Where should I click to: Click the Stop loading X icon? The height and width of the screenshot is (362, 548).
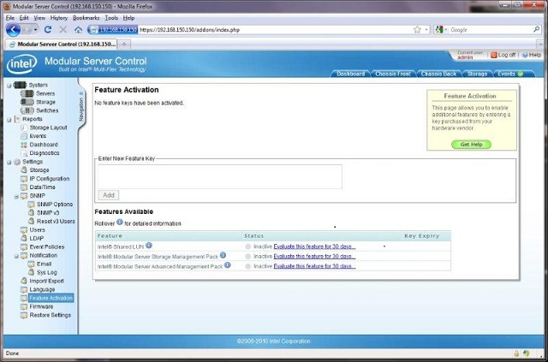(x=63, y=30)
